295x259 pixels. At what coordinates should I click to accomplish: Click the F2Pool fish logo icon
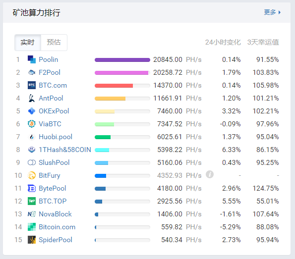[32, 72]
